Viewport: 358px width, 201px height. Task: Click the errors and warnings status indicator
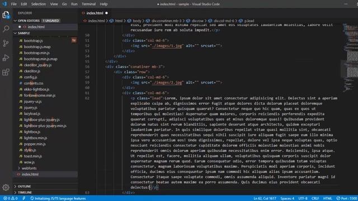point(10,199)
